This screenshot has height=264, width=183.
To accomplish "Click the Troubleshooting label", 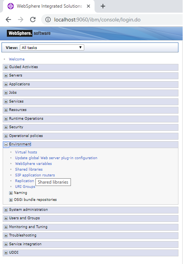I will coord(22,235).
